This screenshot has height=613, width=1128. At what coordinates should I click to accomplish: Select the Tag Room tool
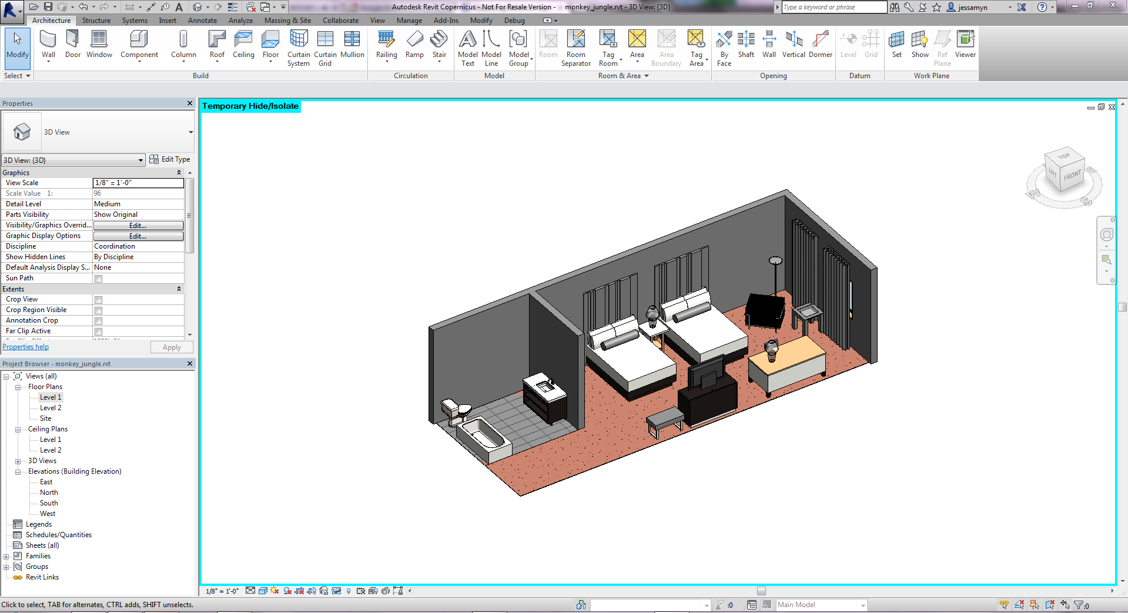[x=608, y=48]
